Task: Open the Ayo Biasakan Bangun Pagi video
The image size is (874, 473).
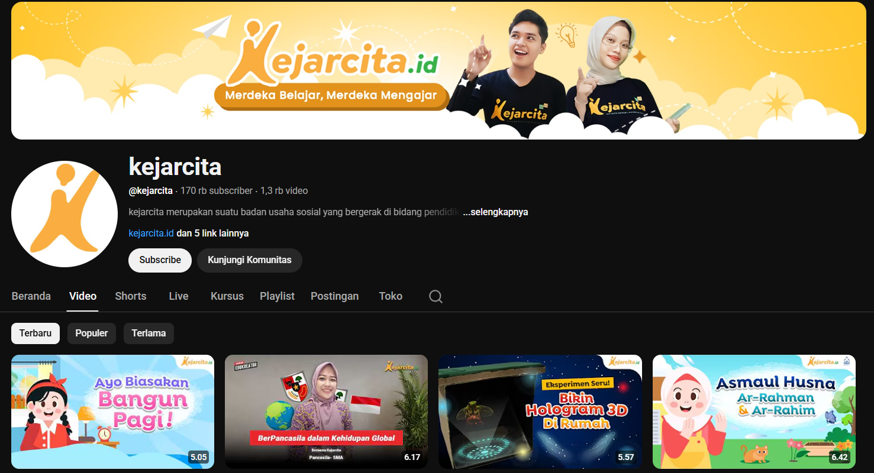Action: pyautogui.click(x=112, y=412)
